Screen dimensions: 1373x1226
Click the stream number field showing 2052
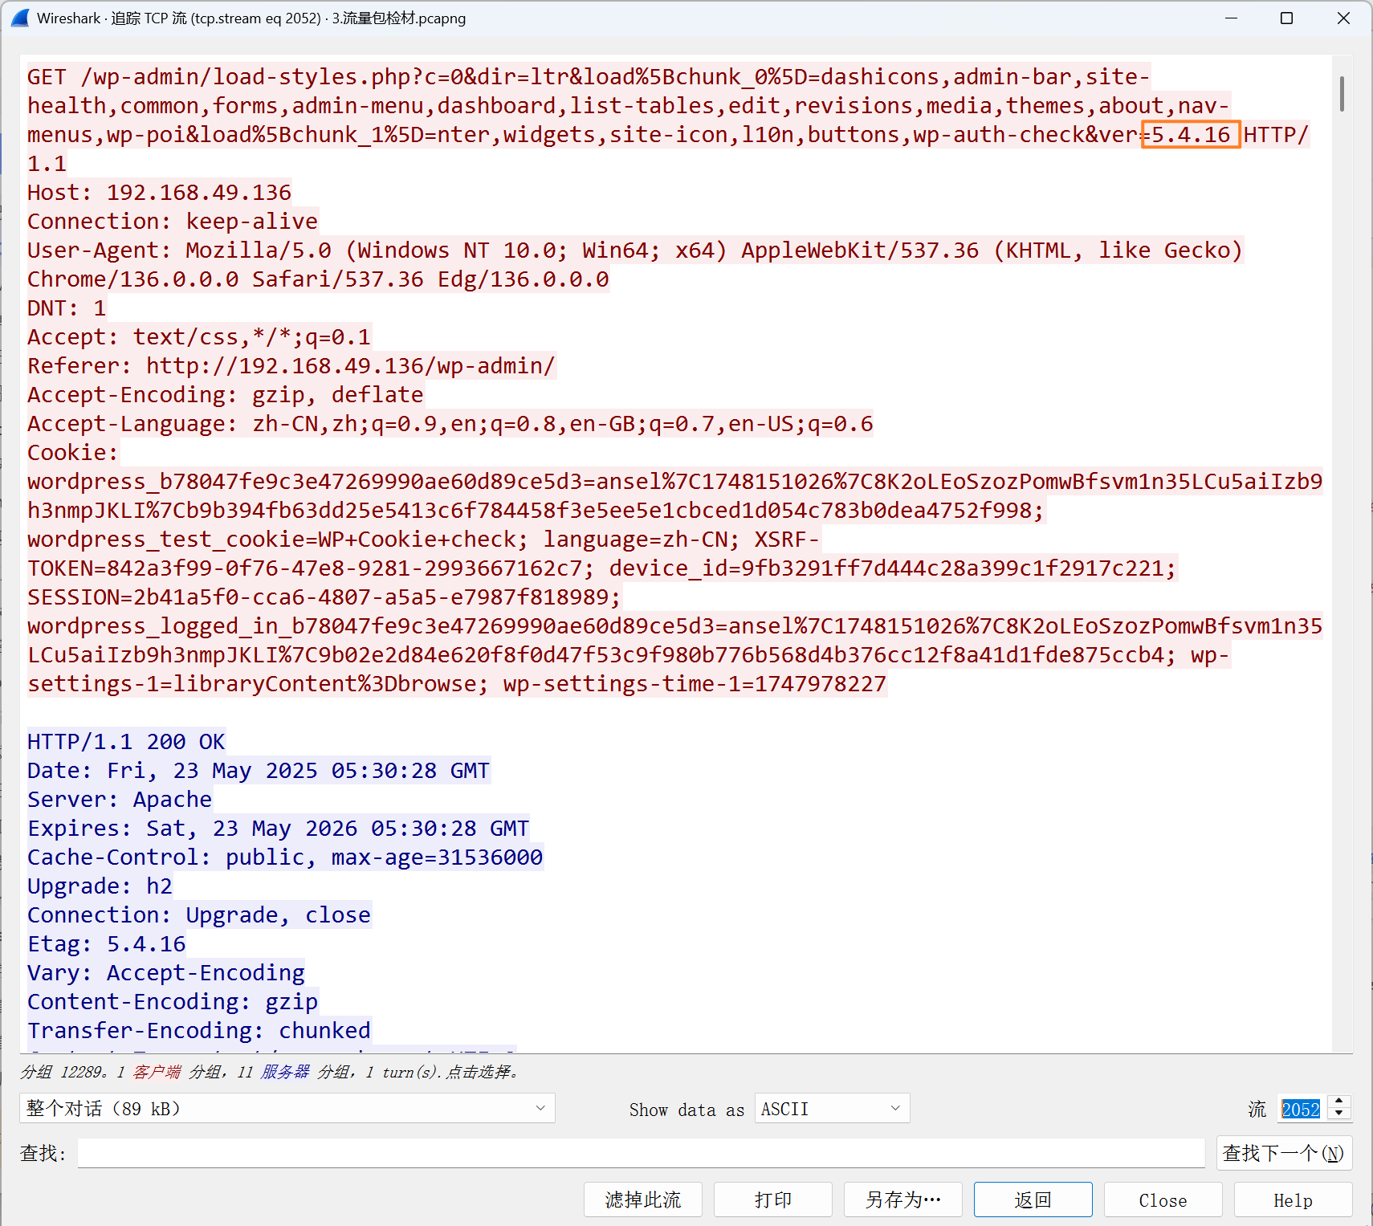coord(1302,1109)
